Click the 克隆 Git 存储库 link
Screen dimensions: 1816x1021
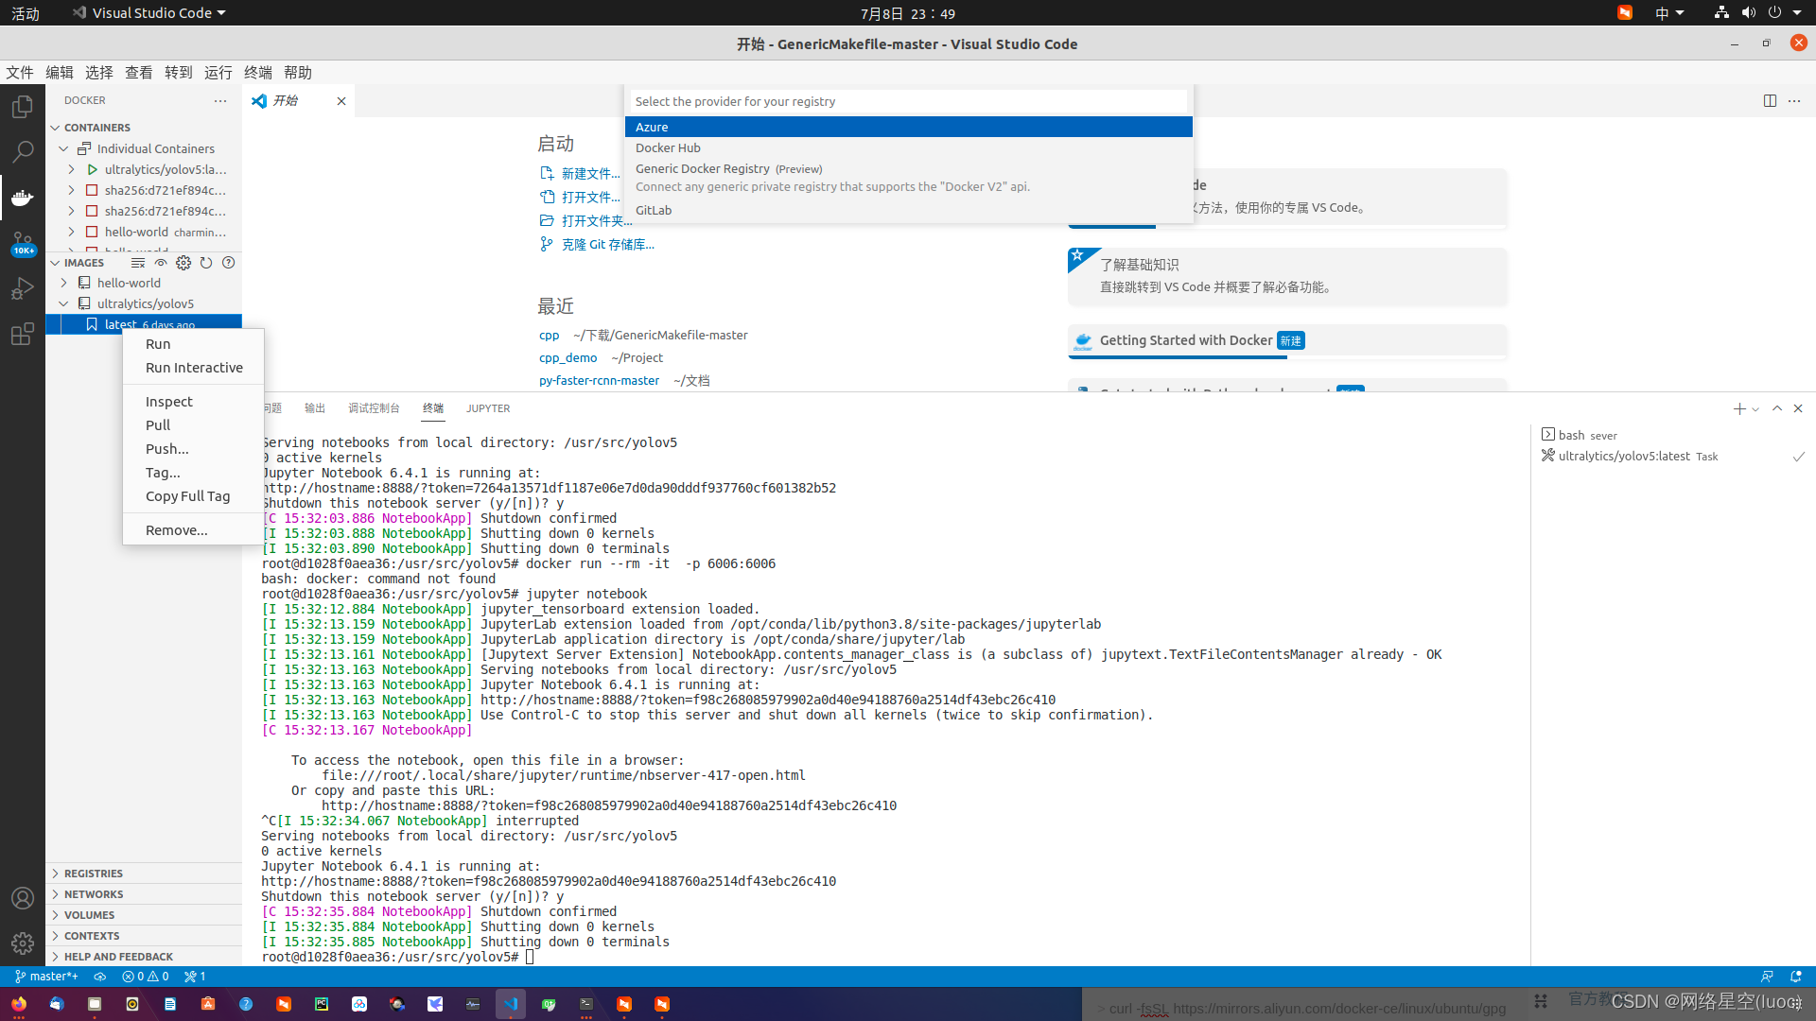605,244
